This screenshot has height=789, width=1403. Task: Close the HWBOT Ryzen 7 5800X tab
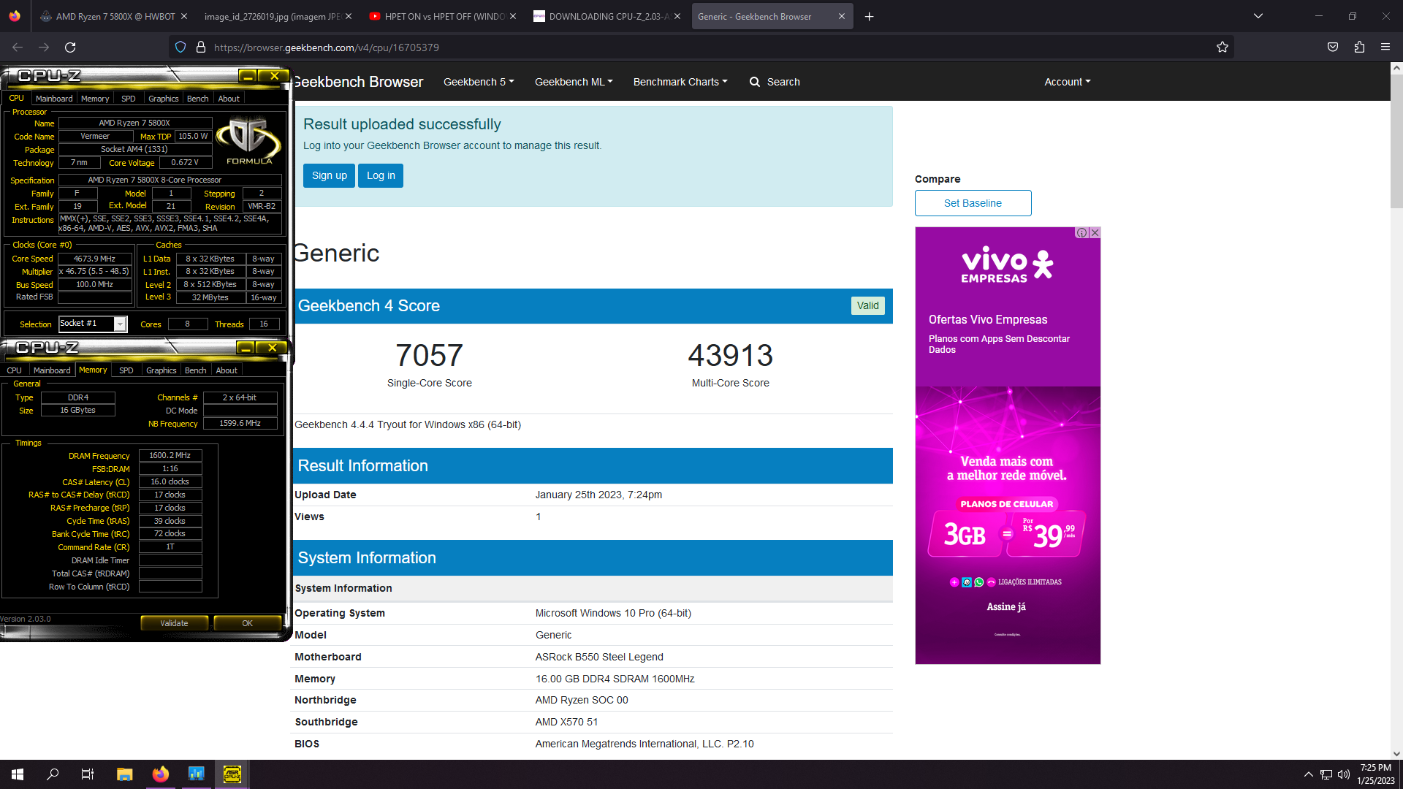(183, 16)
